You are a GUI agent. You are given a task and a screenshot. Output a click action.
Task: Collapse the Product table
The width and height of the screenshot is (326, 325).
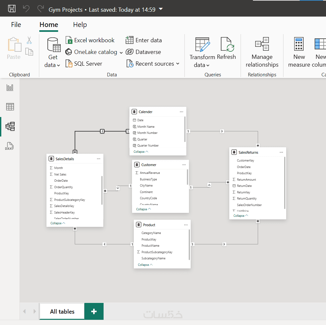(145, 265)
